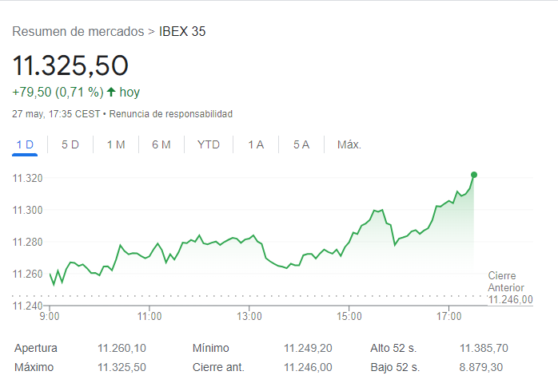This screenshot has height=387, width=558.
Task: Show the 6 M chart range
Action: click(161, 144)
